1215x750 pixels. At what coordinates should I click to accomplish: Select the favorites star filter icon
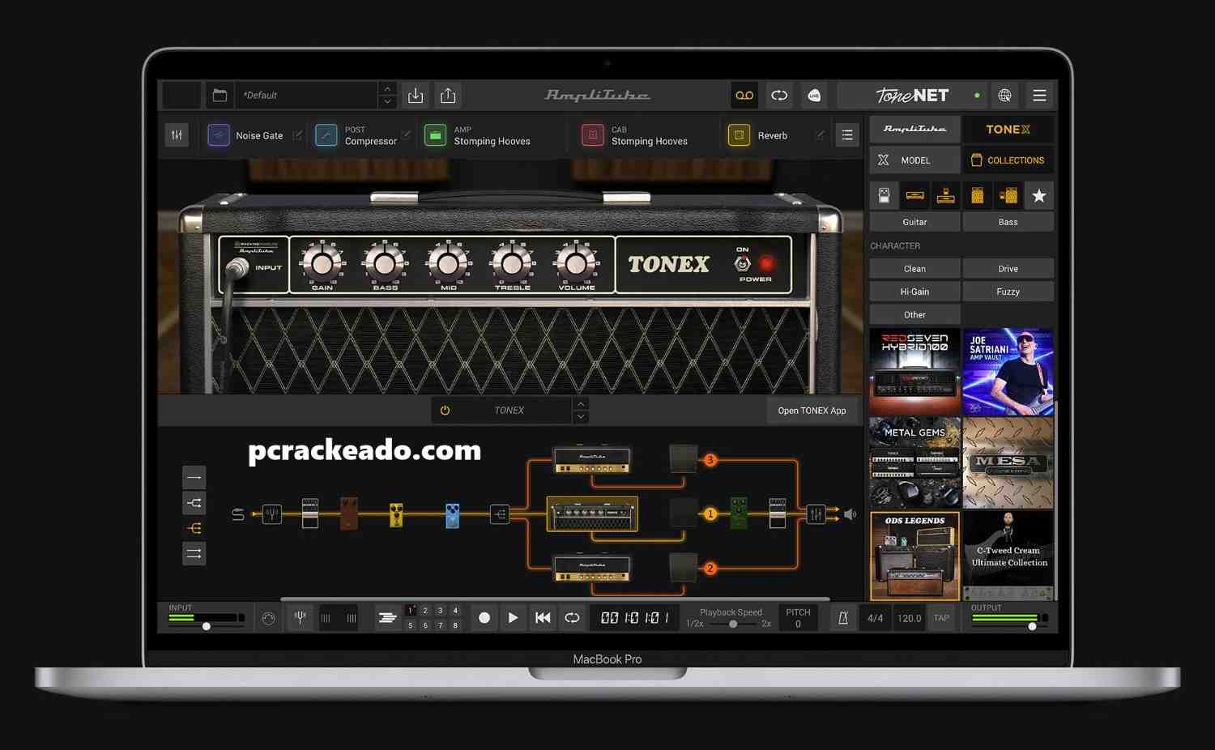click(x=1038, y=195)
